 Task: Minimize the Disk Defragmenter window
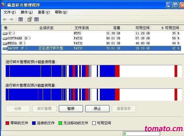(x=169, y=5)
